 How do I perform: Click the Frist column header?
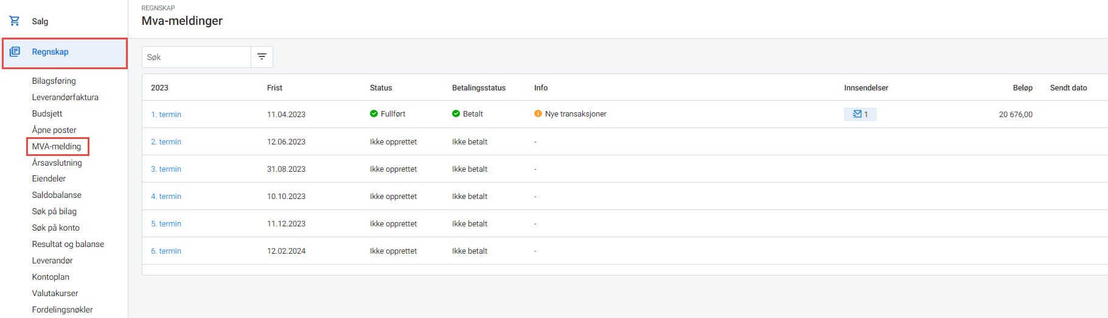pos(274,87)
